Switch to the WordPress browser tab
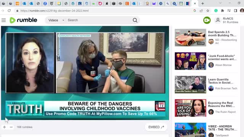 point(73,3)
